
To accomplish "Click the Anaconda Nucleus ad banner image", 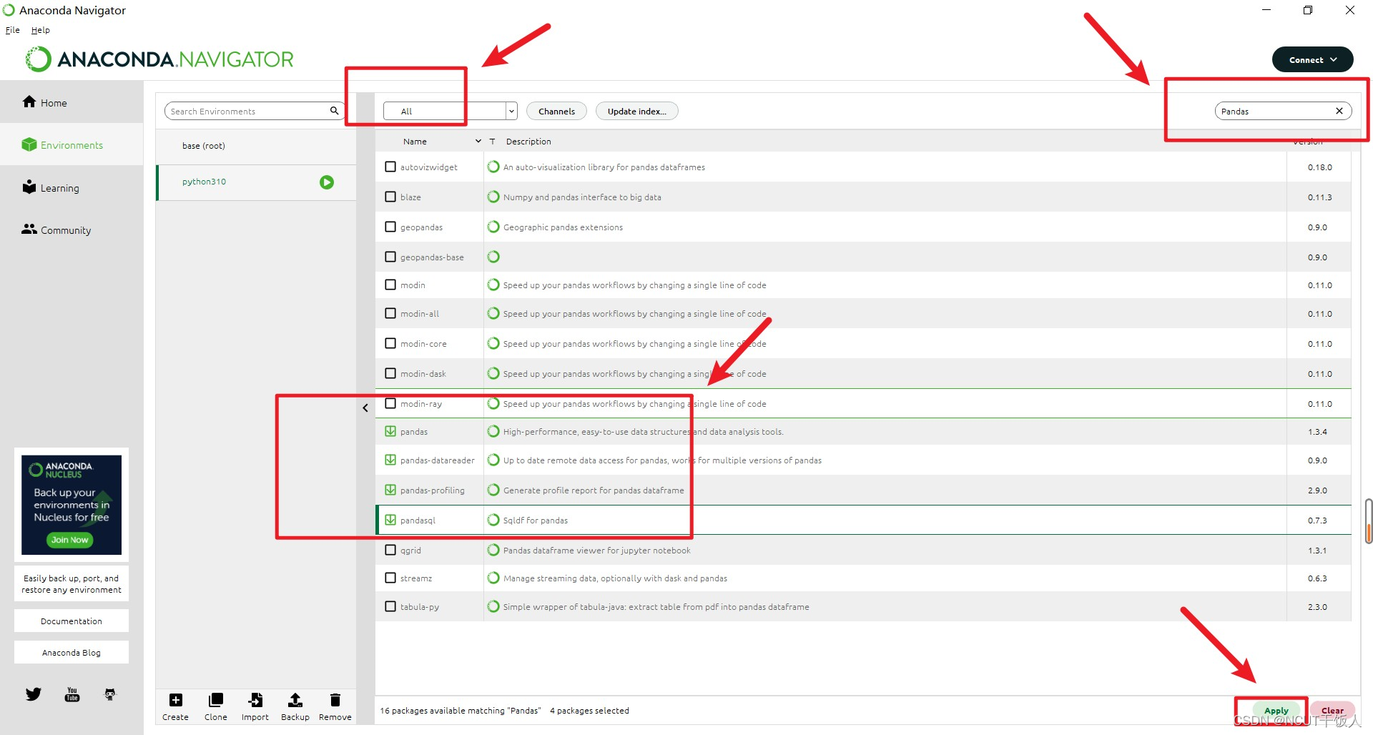I will pos(72,505).
